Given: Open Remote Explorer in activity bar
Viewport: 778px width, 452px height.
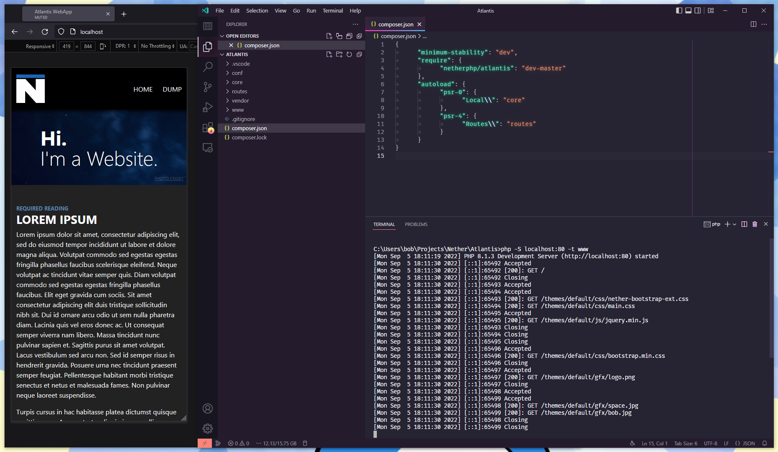Looking at the screenshot, I should tap(208, 148).
